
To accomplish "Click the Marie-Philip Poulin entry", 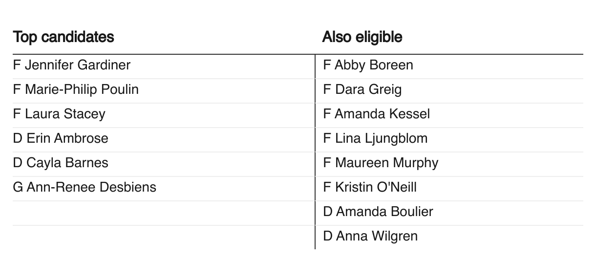I will [76, 89].
